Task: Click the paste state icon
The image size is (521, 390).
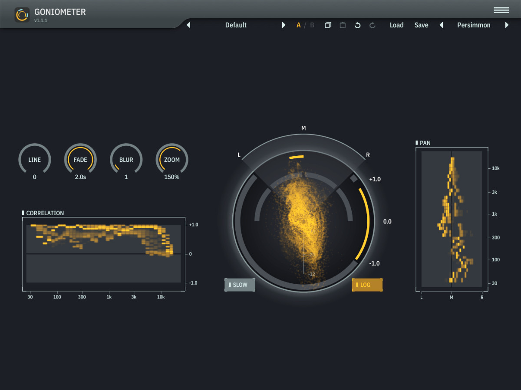Action: [x=343, y=25]
